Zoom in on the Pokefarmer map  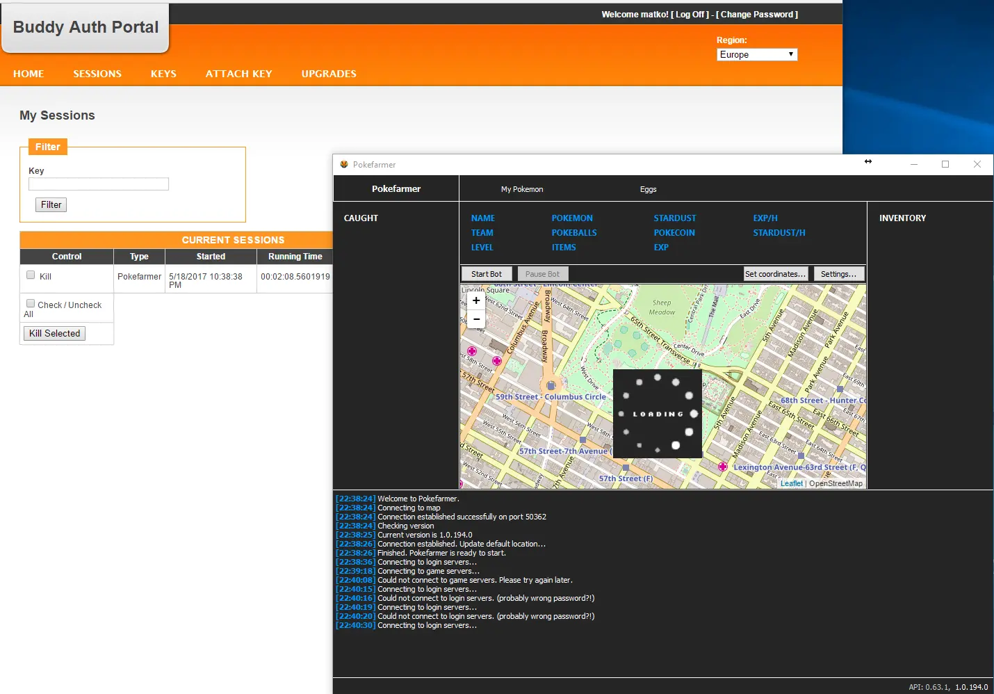[476, 300]
